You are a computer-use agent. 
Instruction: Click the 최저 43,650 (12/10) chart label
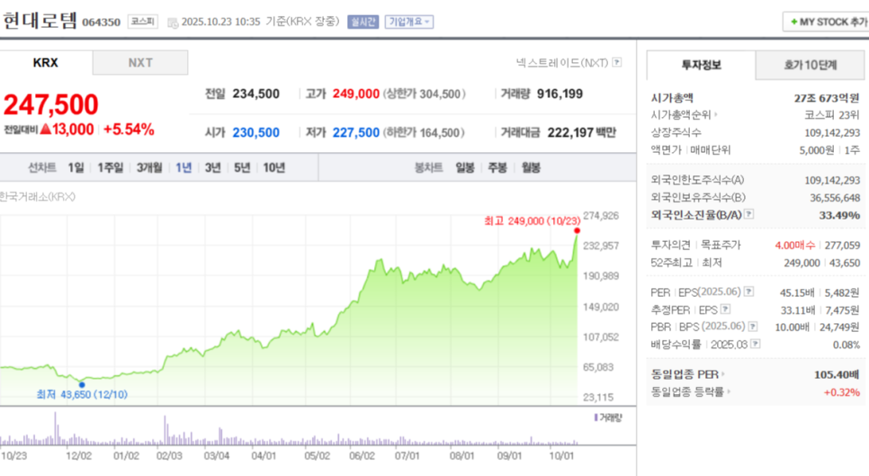point(82,394)
